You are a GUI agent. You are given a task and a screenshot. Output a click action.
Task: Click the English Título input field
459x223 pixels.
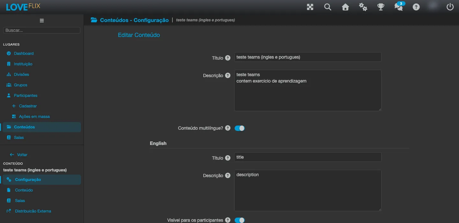(308, 157)
